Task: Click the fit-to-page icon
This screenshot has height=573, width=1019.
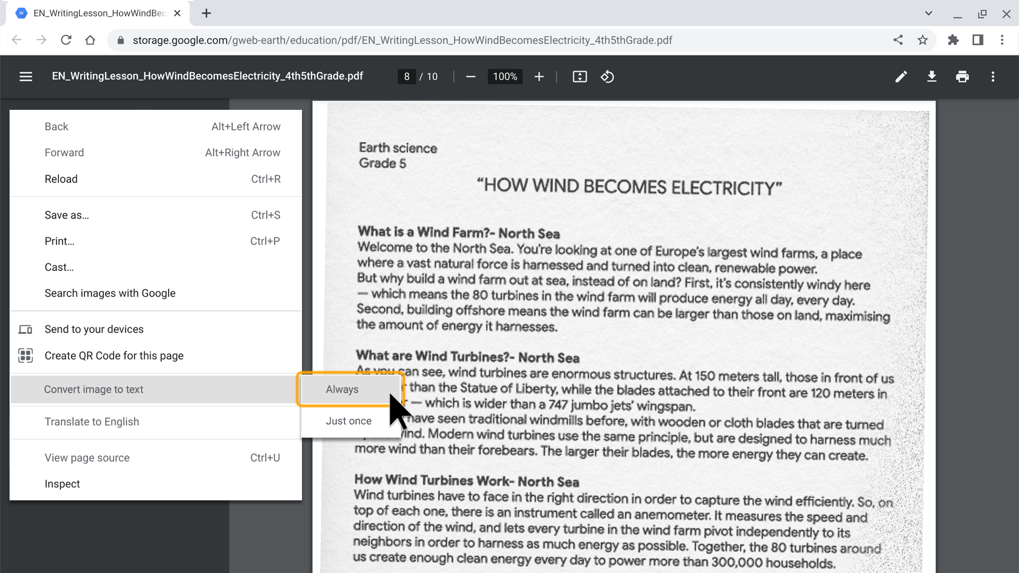Action: (x=580, y=76)
